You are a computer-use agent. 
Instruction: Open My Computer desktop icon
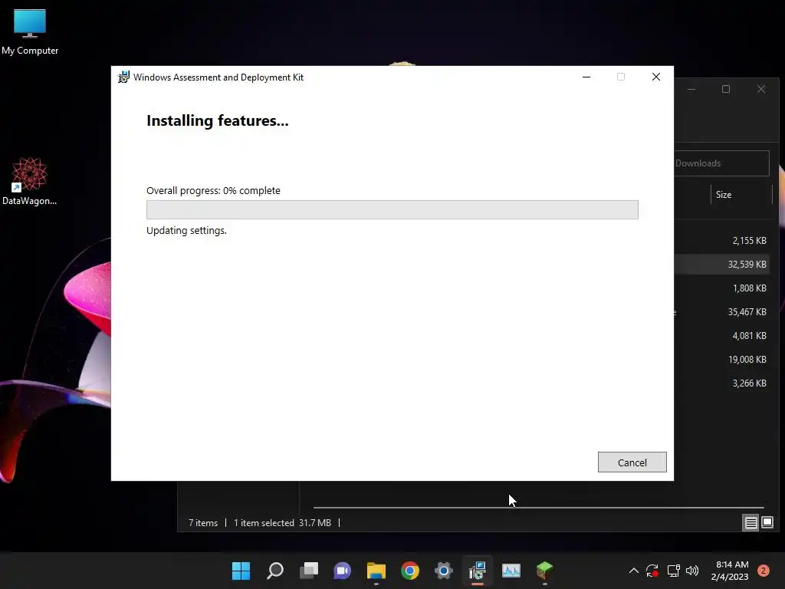click(x=30, y=31)
